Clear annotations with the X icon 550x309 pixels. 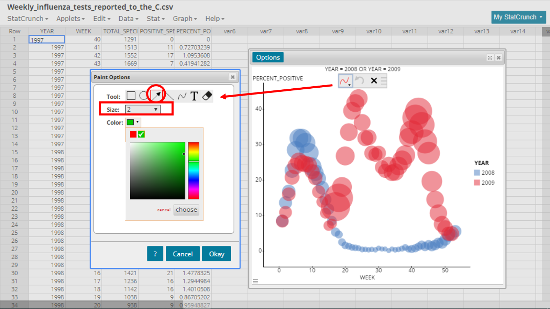pos(374,80)
